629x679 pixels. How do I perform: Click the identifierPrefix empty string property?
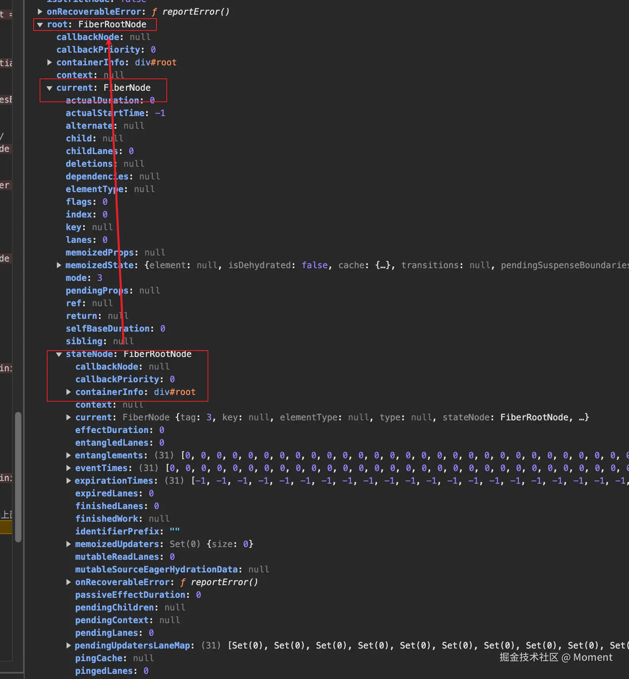pos(128,532)
